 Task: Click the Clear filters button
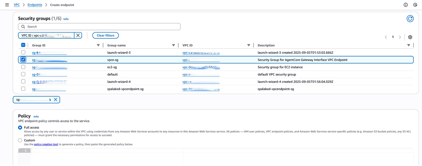(x=105, y=35)
